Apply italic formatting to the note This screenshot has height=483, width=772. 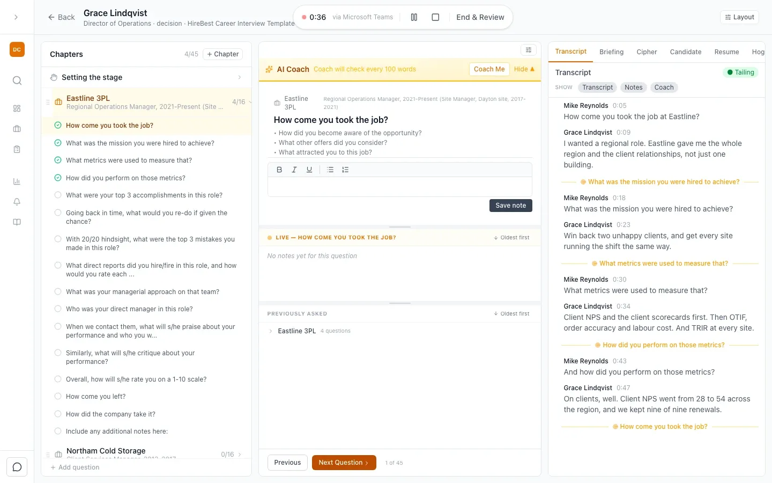click(x=294, y=170)
